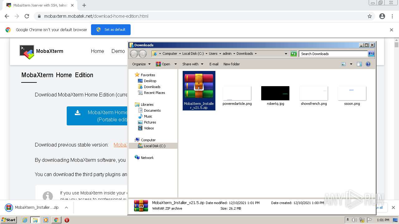Image resolution: width=399 pixels, height=224 pixels.
Task: Open Chrome's three-dot menu
Action: (x=392, y=16)
